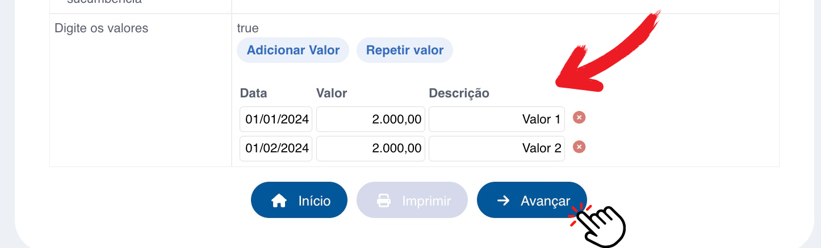Edit the first row's 2.000,00 amount field
Image resolution: width=821 pixels, height=248 pixels.
click(x=370, y=119)
